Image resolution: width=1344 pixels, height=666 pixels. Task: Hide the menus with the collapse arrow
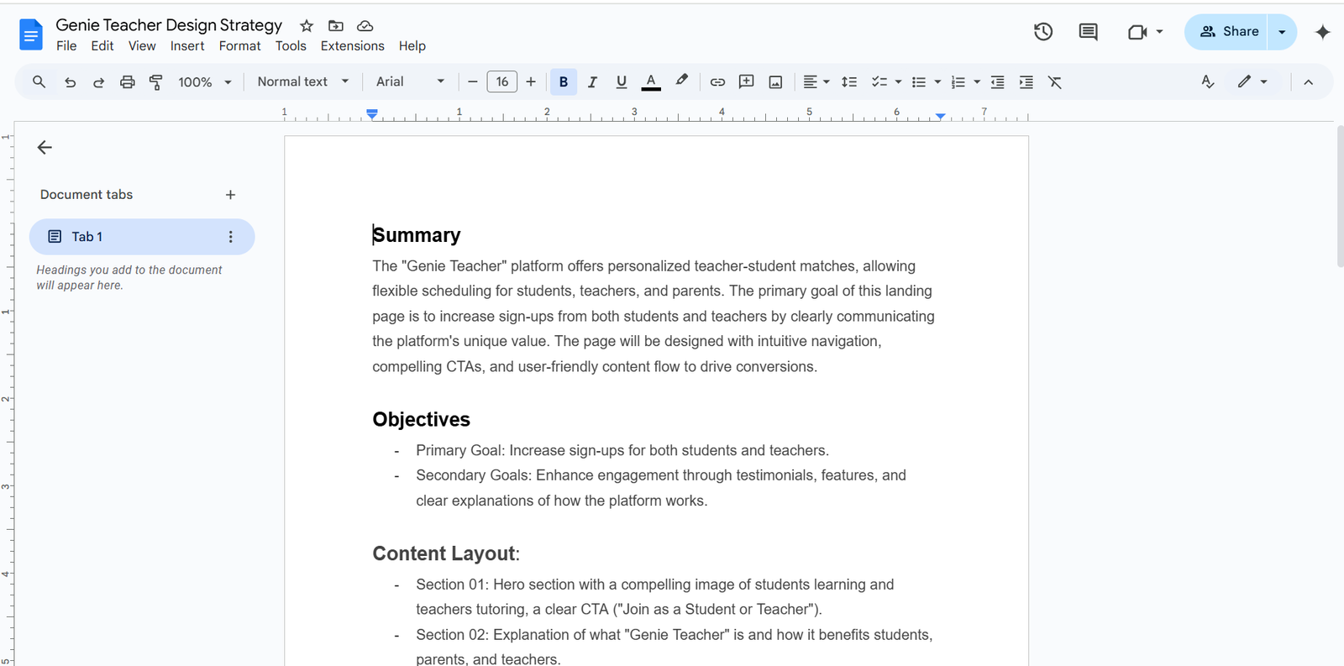1308,81
